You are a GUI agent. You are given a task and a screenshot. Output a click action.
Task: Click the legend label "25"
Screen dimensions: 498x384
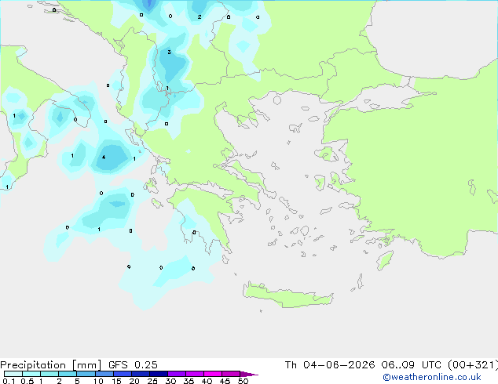pyautogui.click(x=152, y=381)
